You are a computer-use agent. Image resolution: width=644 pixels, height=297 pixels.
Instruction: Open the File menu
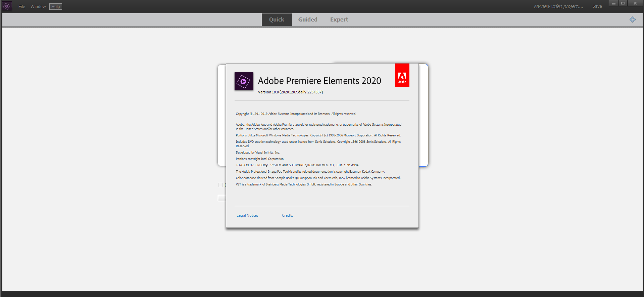pos(22,6)
